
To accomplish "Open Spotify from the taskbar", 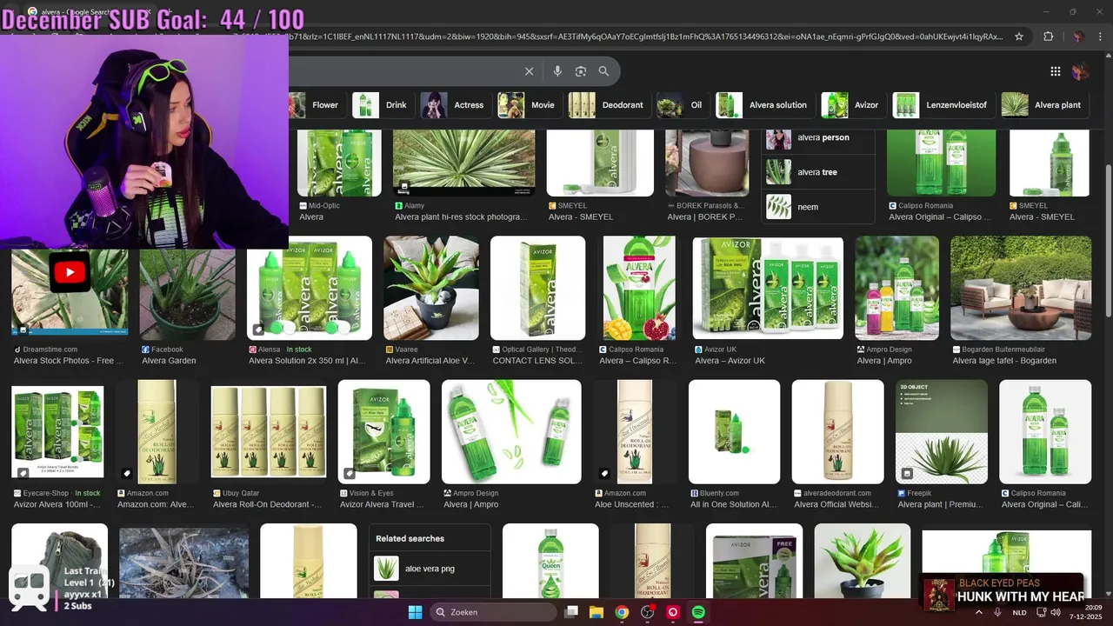I will [x=698, y=612].
